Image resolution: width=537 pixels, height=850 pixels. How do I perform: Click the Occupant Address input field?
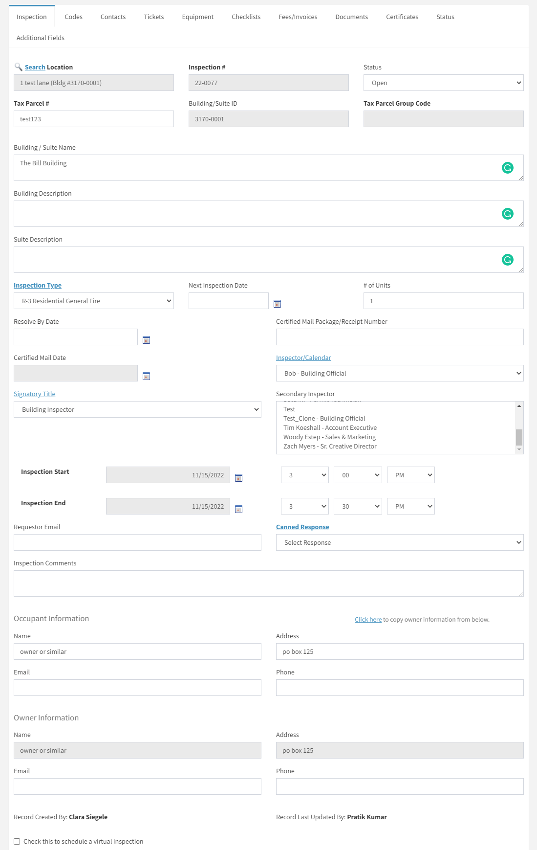point(400,651)
